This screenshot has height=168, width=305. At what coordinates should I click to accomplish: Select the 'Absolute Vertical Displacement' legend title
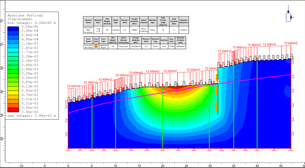coord(25,17)
